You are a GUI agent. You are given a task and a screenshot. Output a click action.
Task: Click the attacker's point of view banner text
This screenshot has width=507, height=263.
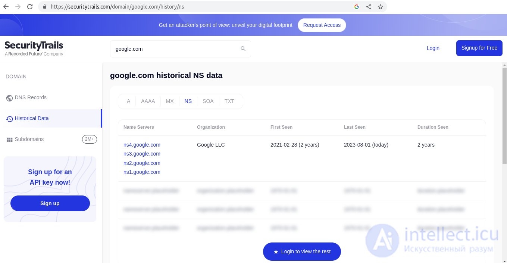(226, 25)
